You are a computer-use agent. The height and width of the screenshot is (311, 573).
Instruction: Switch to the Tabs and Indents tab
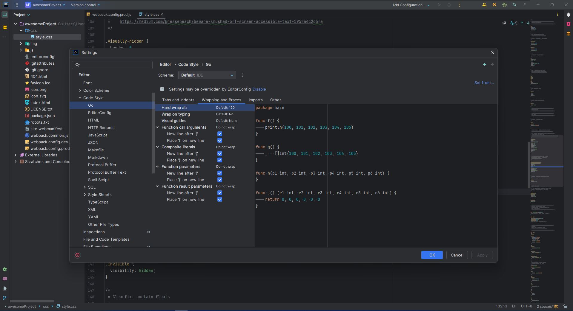[178, 100]
